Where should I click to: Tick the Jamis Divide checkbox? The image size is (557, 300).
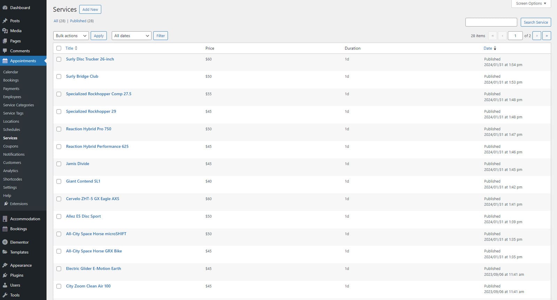click(59, 164)
